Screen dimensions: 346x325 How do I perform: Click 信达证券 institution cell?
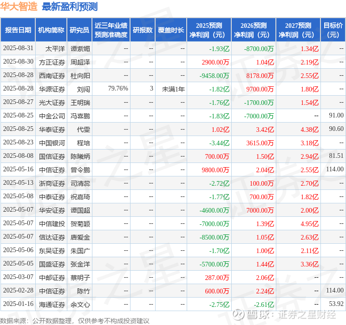(x=52, y=237)
